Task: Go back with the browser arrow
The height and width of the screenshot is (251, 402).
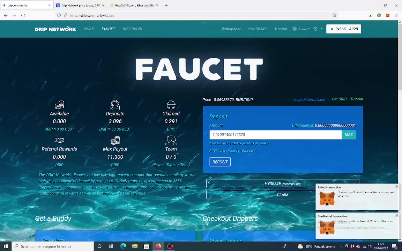Action: point(6,15)
